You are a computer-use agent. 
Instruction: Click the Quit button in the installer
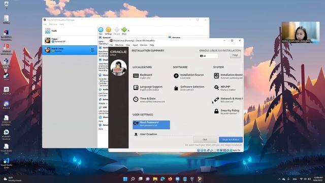coord(205,139)
